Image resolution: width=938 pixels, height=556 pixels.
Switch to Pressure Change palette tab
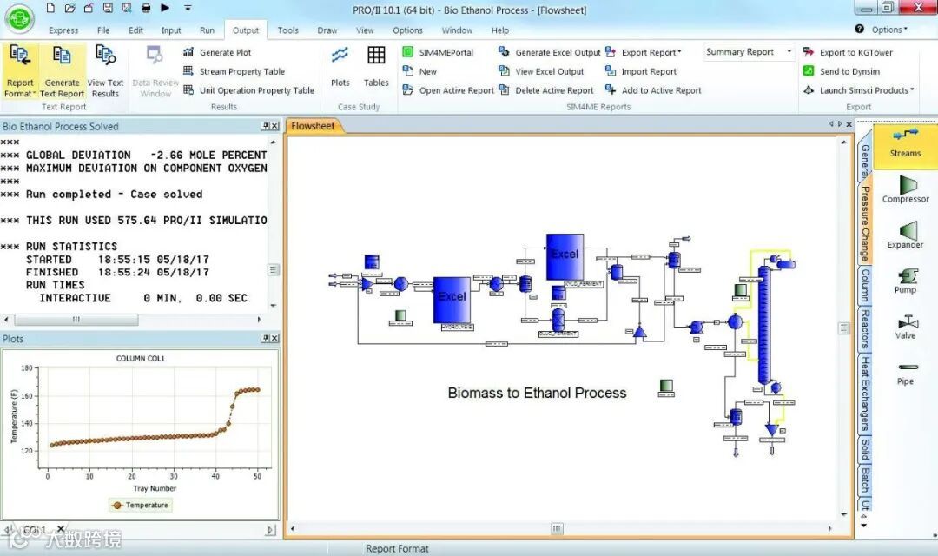click(x=865, y=223)
